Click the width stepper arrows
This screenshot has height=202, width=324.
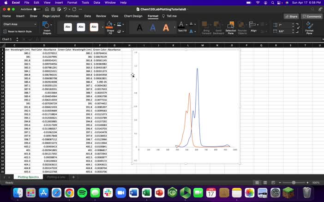pos(293,31)
